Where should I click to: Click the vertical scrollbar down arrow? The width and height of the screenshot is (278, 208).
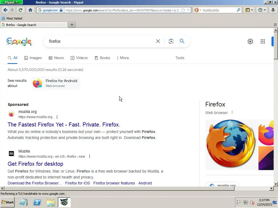pyautogui.click(x=276, y=184)
